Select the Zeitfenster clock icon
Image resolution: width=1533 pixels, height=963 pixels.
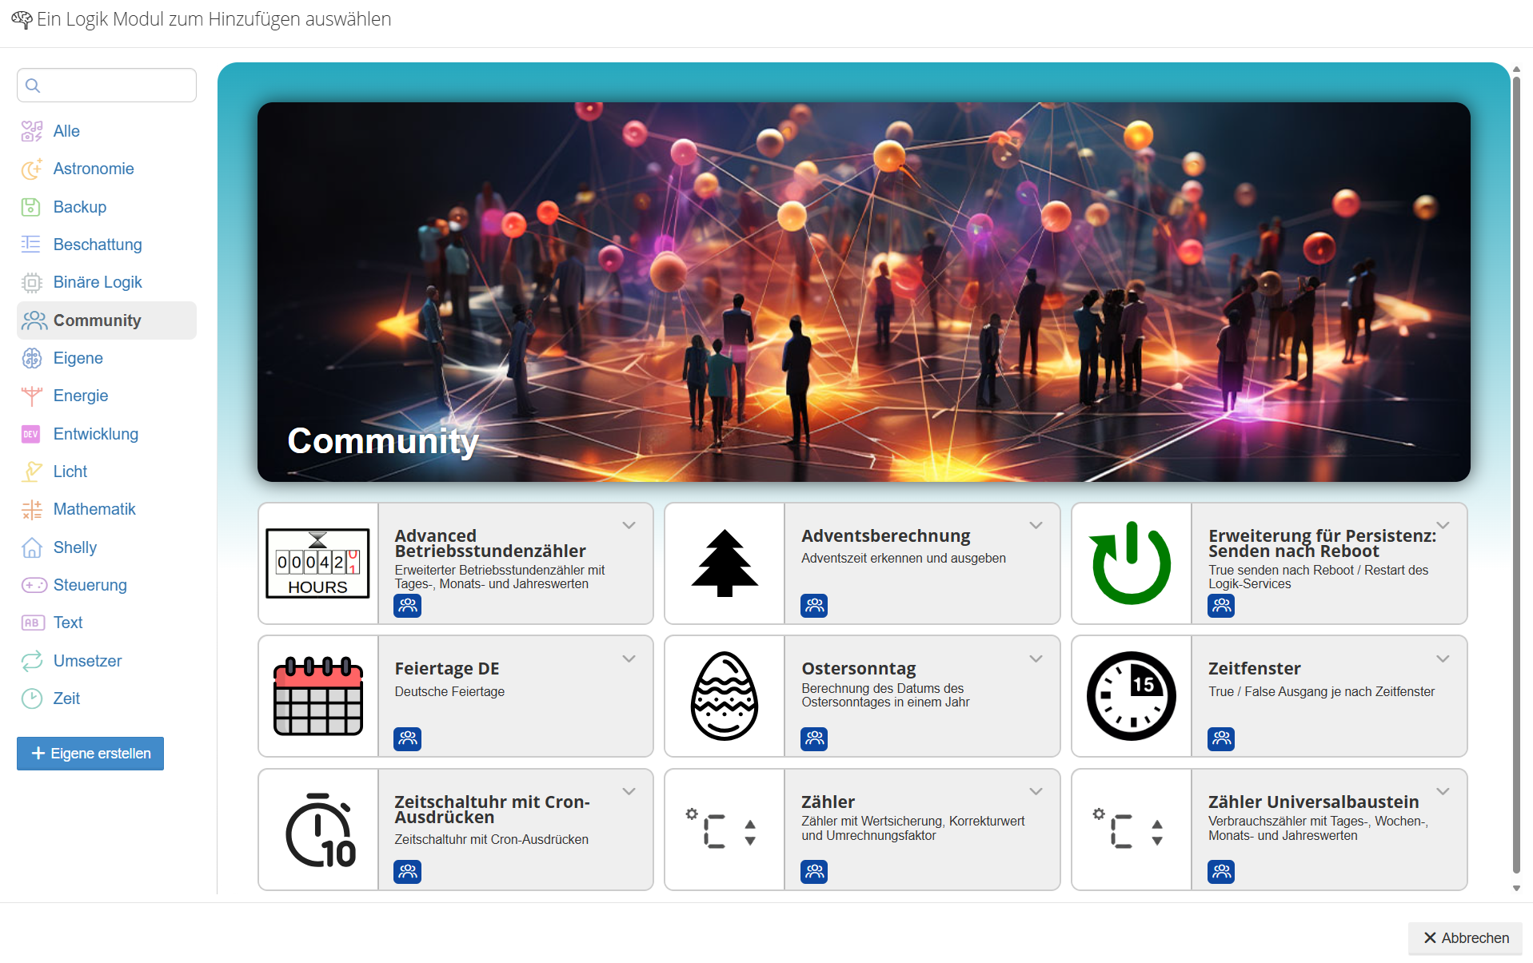[x=1131, y=696]
